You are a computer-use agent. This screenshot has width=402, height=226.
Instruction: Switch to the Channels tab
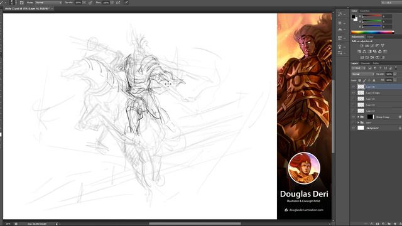click(366, 63)
